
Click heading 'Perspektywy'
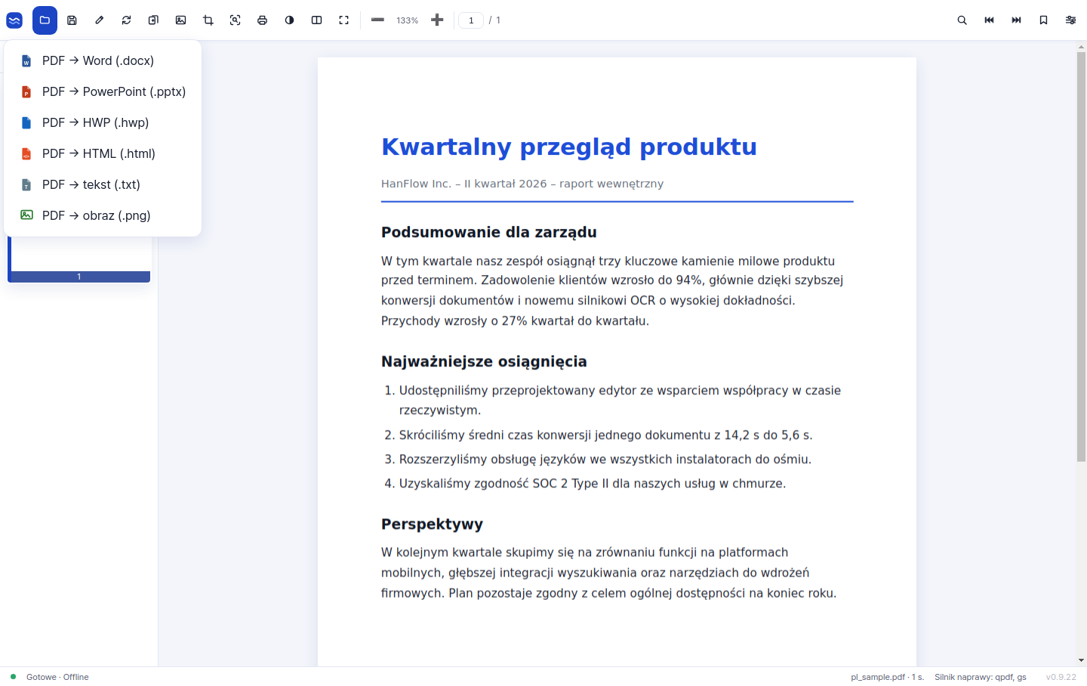coord(432,524)
